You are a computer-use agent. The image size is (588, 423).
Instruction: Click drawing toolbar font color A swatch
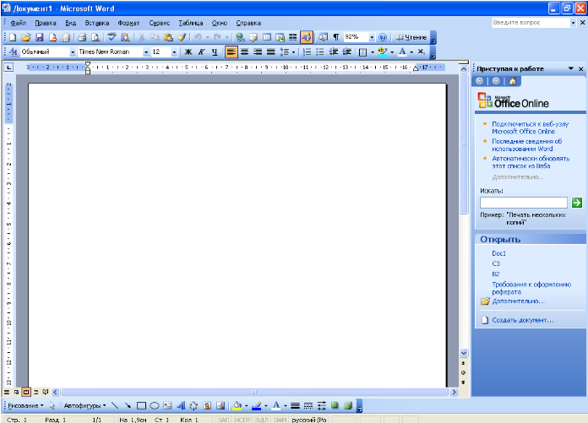click(276, 405)
